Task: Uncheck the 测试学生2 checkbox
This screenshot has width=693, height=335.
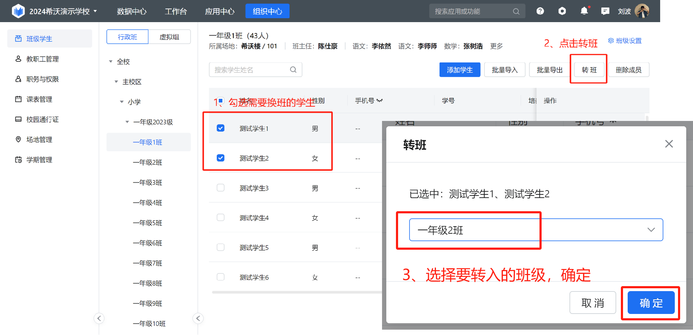Action: coord(221,158)
